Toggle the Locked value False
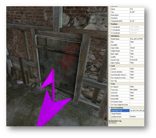Screen dimensions: 156x138 point(137,69)
